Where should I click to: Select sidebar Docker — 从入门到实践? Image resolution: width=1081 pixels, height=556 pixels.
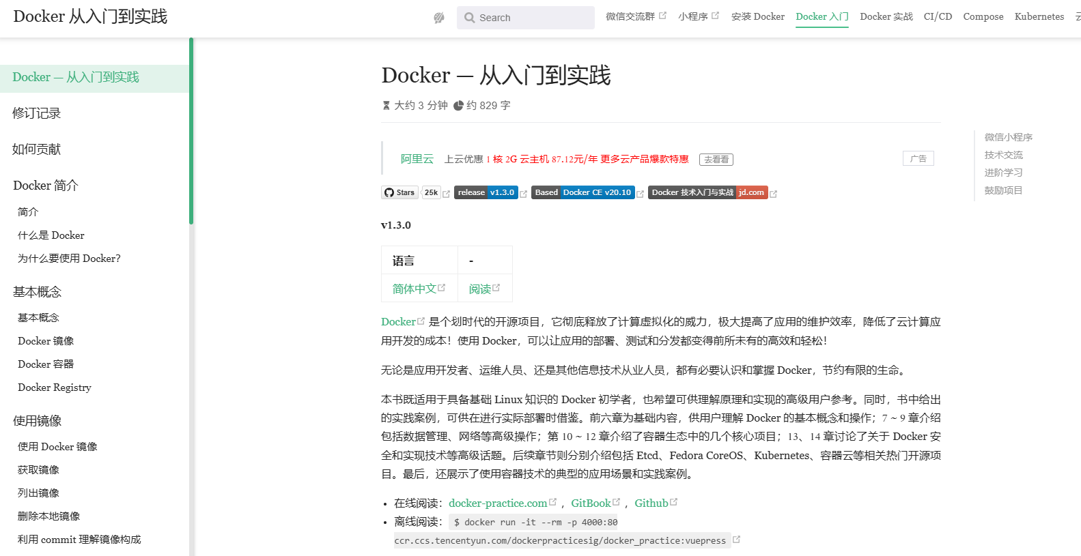[x=94, y=78]
